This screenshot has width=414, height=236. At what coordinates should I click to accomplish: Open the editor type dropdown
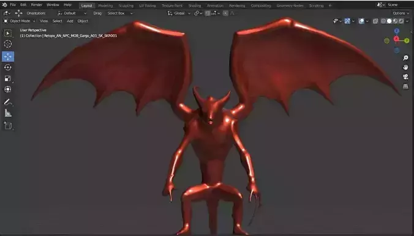[x=7, y=13]
